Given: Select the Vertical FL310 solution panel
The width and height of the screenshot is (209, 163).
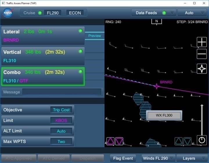Looking at the screenshot, I should (43, 56).
